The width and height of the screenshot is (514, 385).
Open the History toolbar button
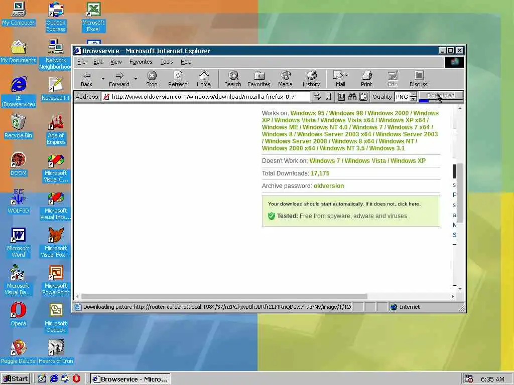(x=311, y=79)
